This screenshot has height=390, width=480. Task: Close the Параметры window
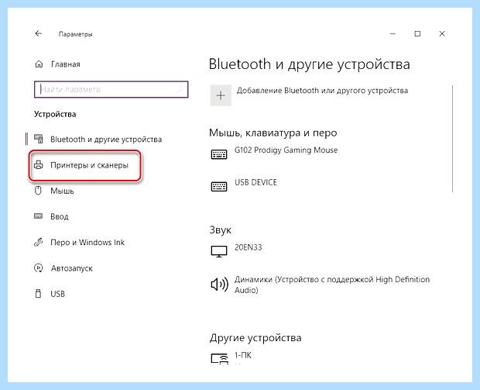click(442, 33)
